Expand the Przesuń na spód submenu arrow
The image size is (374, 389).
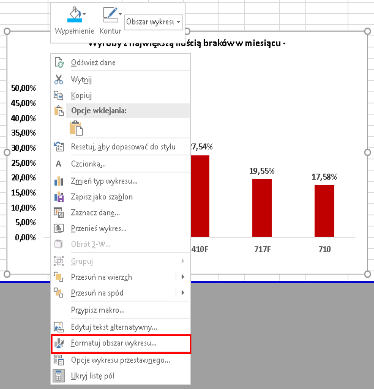coord(183,293)
